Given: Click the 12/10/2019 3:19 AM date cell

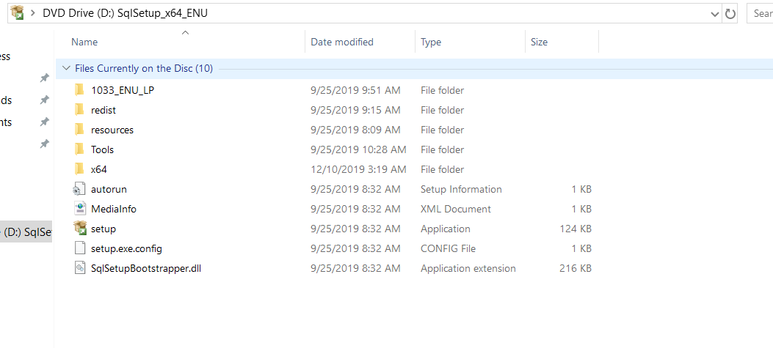Looking at the screenshot, I should point(358,169).
